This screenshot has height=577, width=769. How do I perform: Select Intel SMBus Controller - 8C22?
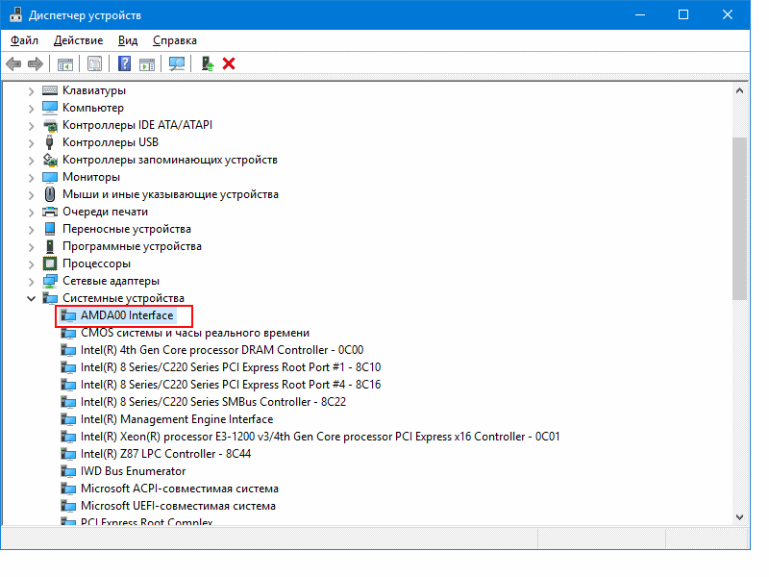pyautogui.click(x=212, y=402)
